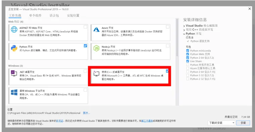Check the Azure cloud services core tools option

188,68
